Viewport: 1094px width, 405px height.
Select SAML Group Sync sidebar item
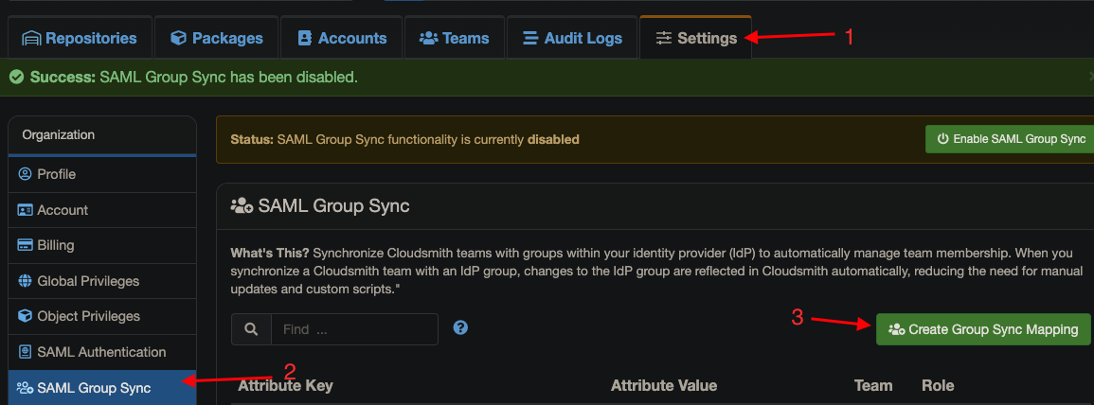(x=102, y=388)
